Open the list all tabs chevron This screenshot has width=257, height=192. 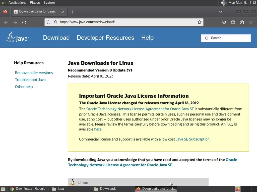pyautogui.click(x=221, y=12)
